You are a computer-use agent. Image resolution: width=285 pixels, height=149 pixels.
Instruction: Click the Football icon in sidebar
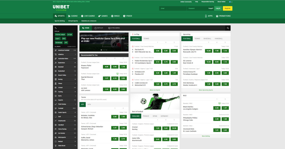pyautogui.click(x=56, y=108)
